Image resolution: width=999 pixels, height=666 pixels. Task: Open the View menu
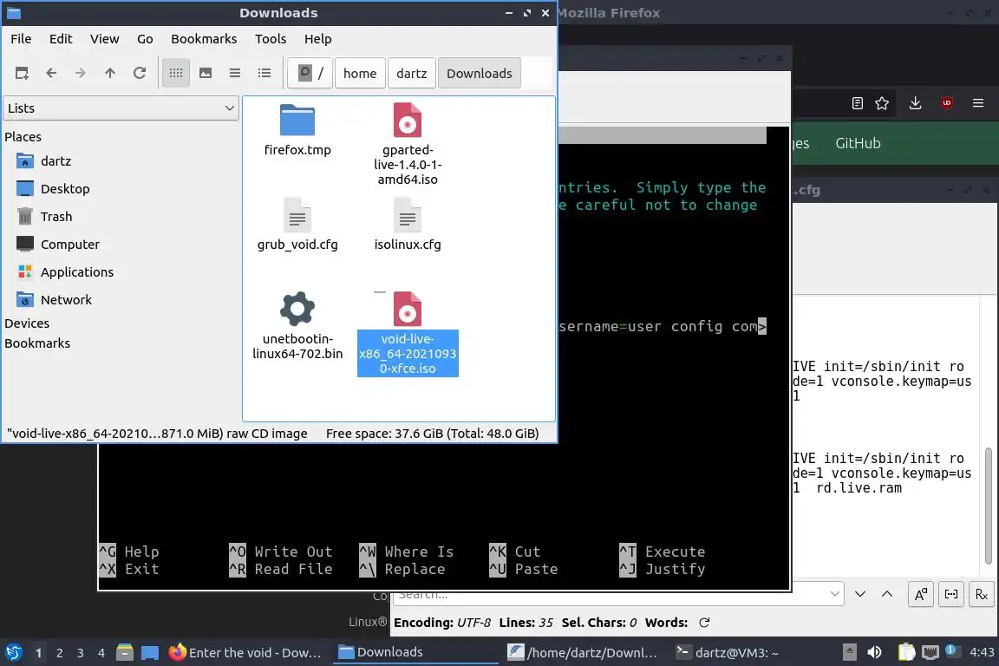104,39
